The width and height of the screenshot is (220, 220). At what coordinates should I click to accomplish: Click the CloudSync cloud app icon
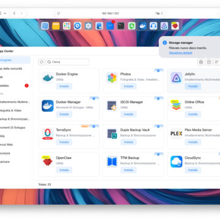pos(177,162)
